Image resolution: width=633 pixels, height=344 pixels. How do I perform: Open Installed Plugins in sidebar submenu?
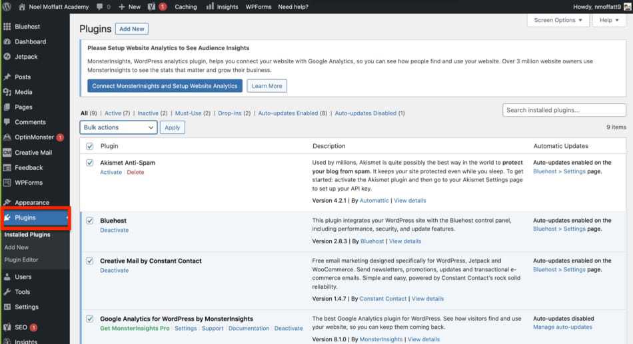pos(27,235)
